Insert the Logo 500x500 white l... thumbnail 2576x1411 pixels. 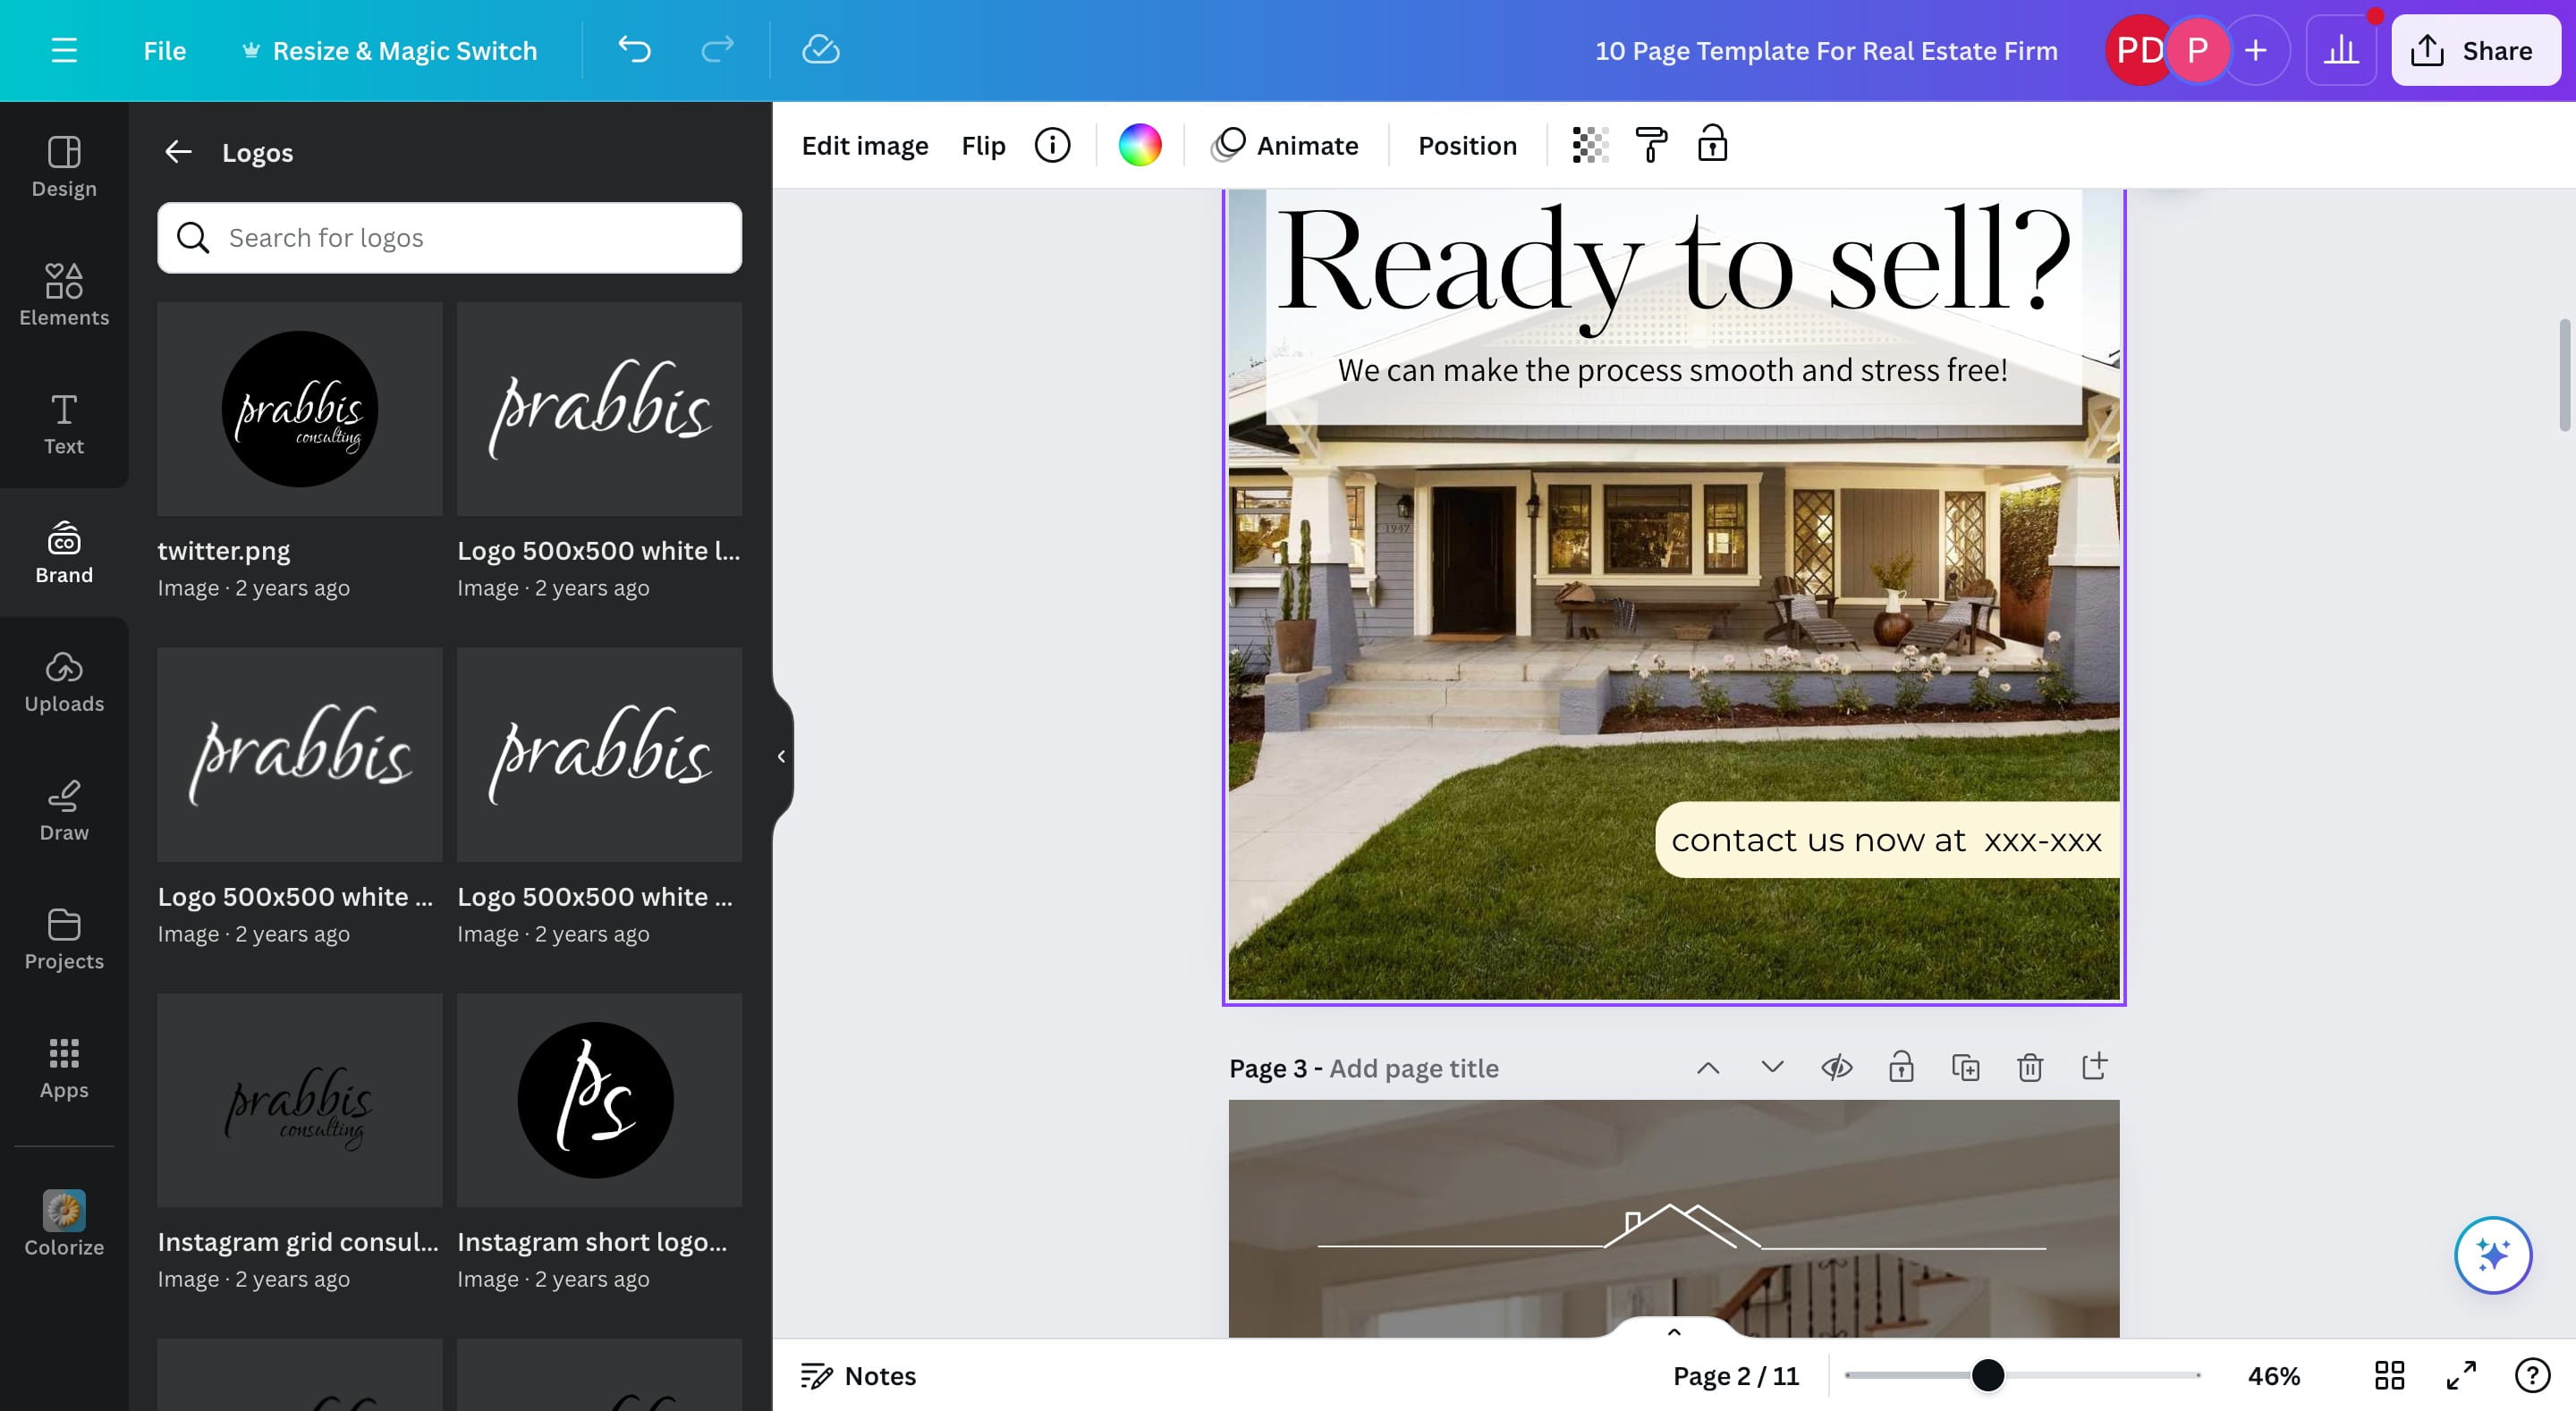pos(599,409)
